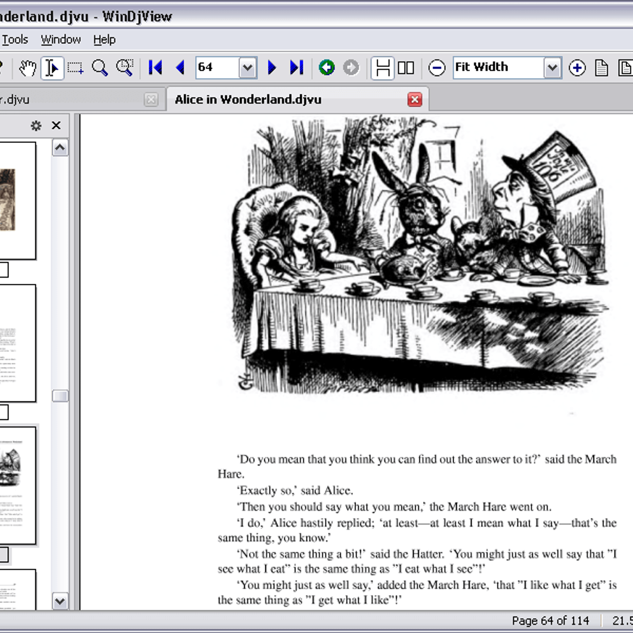Activate the text selection tool
633x633 pixels.
coord(52,68)
